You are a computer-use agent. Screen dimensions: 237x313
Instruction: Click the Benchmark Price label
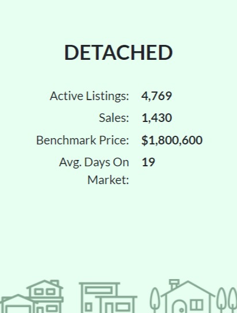(x=83, y=140)
